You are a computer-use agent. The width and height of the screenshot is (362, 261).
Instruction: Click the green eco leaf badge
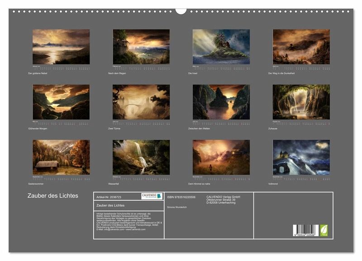(x=324, y=230)
